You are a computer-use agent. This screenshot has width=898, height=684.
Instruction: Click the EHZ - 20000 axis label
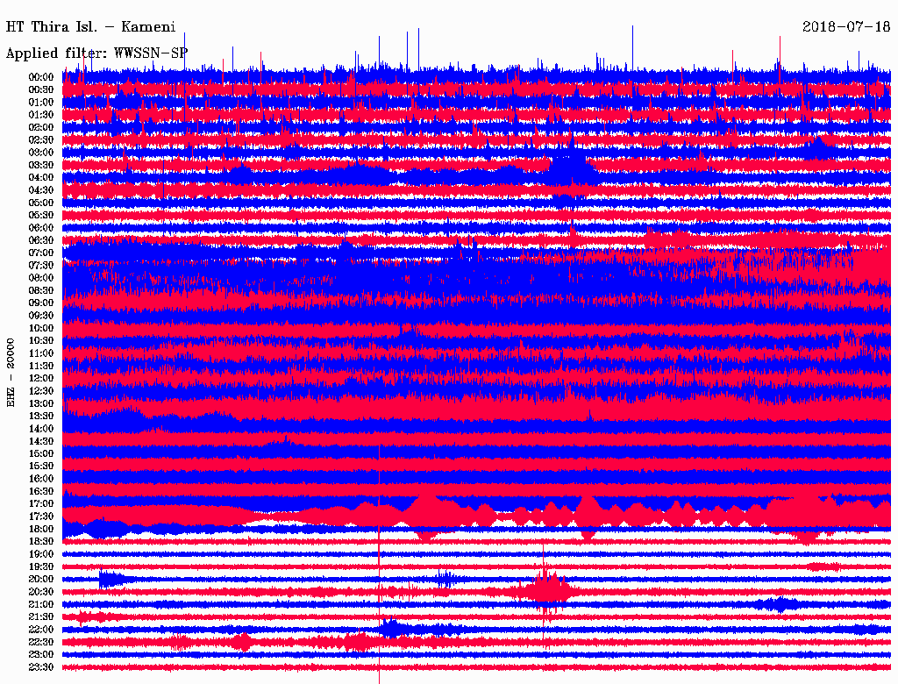coord(11,373)
